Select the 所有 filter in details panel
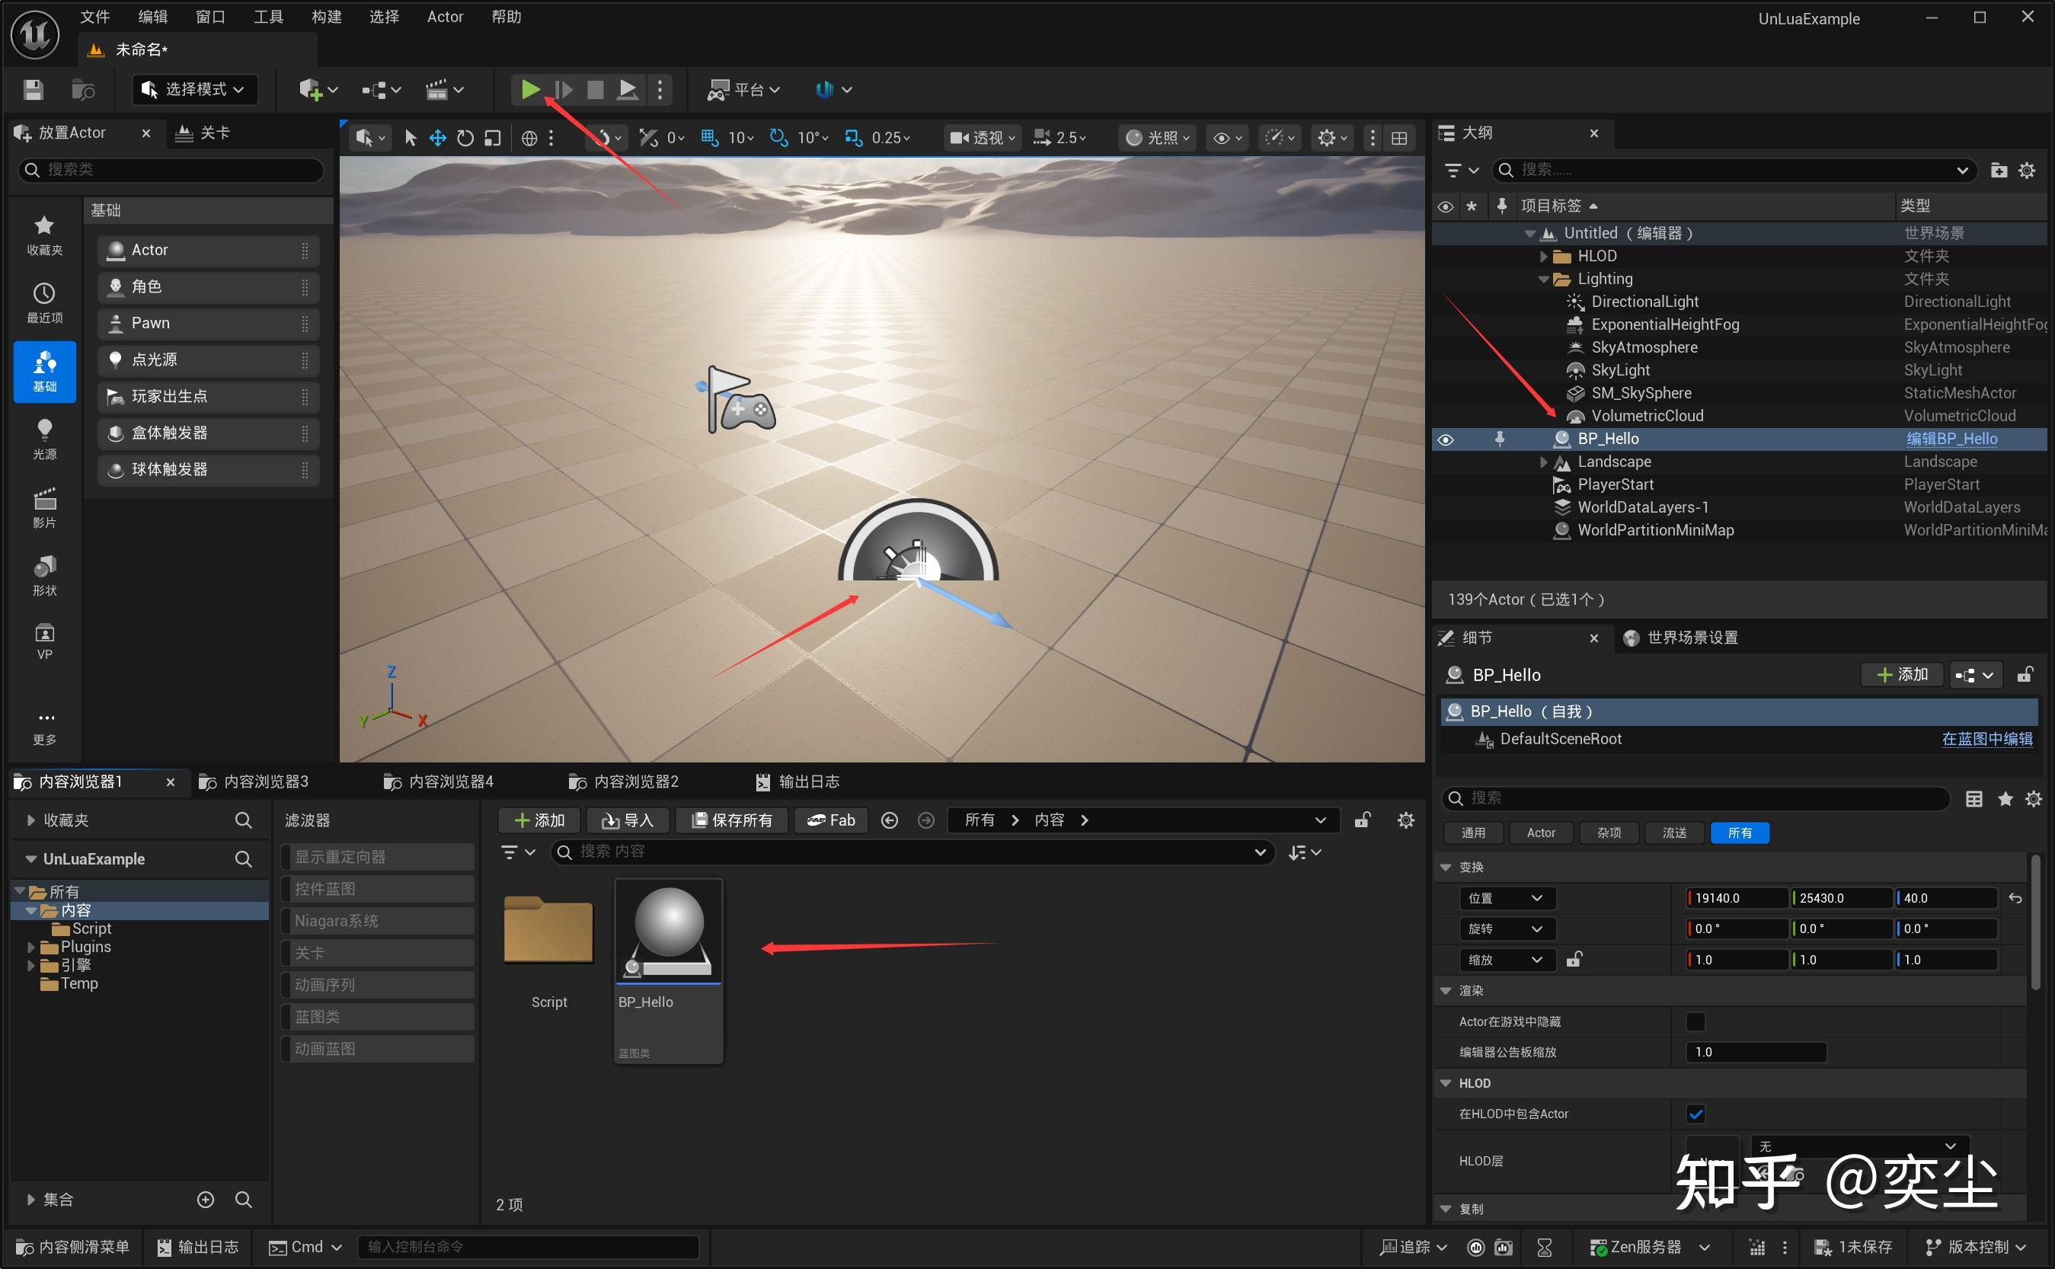The width and height of the screenshot is (2055, 1269). (1740, 833)
